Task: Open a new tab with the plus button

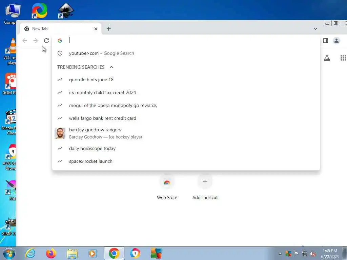Action: [109, 29]
